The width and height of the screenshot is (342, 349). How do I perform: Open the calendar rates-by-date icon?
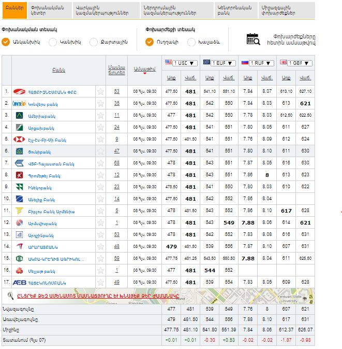click(253, 39)
